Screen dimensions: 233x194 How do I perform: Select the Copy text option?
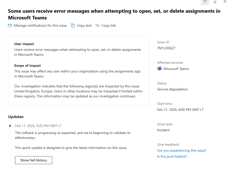pos(84,25)
